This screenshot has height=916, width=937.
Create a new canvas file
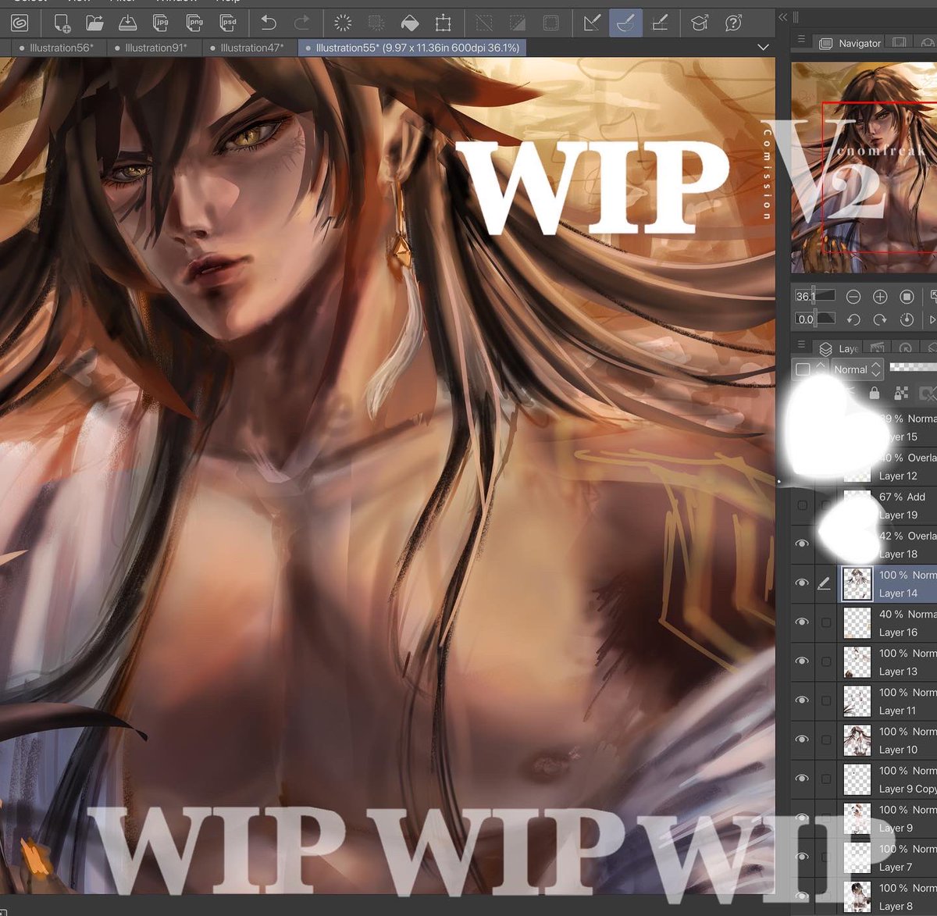[x=62, y=23]
